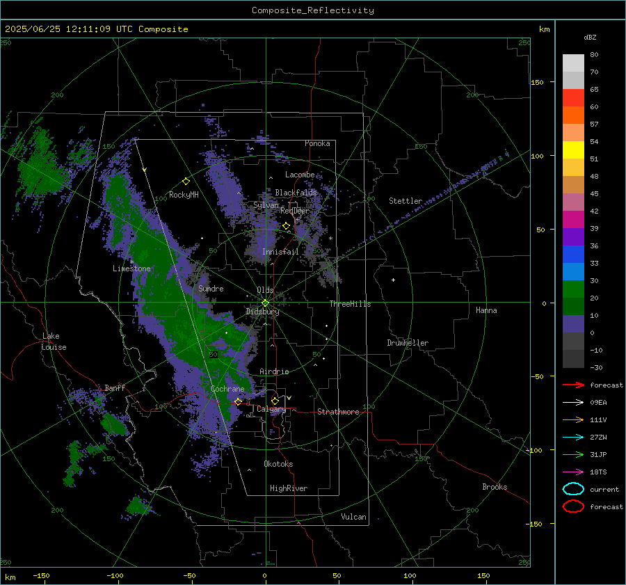Click the Limestone label

[x=131, y=269]
